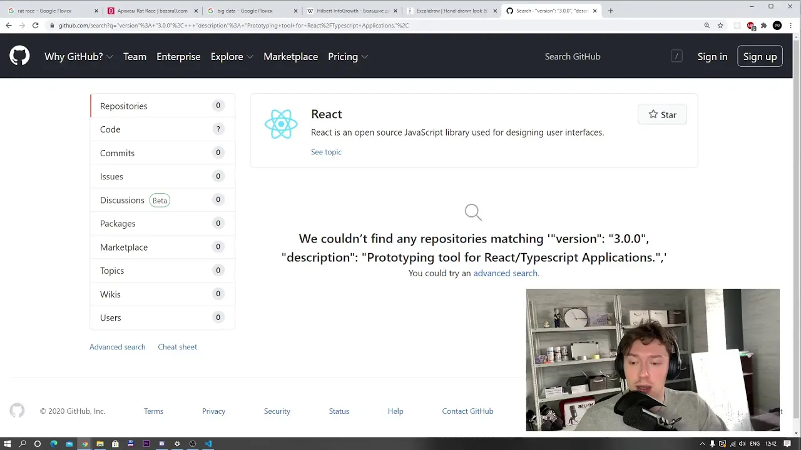Click the Status footer link
Screen dimensions: 801x450
339,411
